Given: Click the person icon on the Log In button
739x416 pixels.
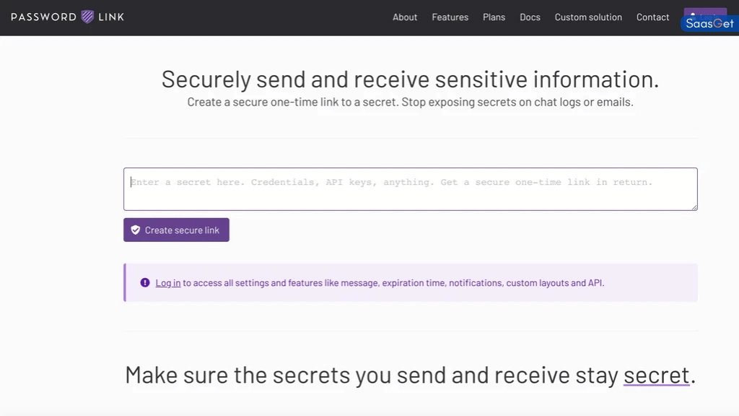Looking at the screenshot, I should click(x=694, y=13).
